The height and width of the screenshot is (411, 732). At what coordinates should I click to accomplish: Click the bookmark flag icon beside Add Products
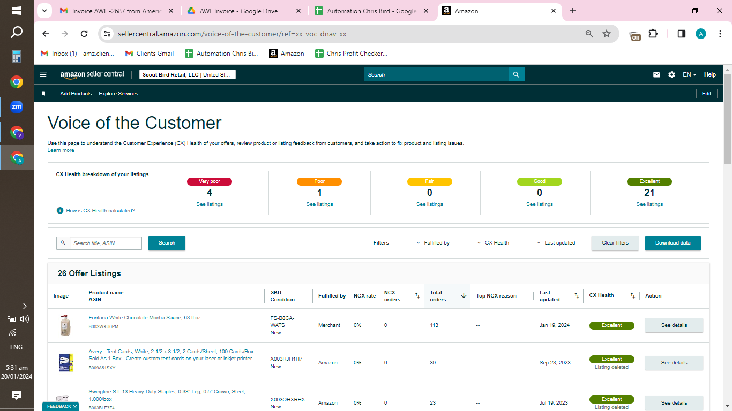pyautogui.click(x=43, y=94)
